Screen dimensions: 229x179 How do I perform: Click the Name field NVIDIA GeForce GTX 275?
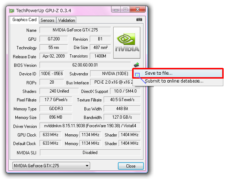pos(75,30)
